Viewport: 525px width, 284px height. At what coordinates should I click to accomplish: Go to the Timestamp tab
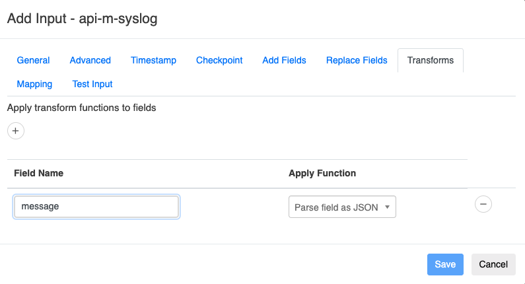point(153,60)
